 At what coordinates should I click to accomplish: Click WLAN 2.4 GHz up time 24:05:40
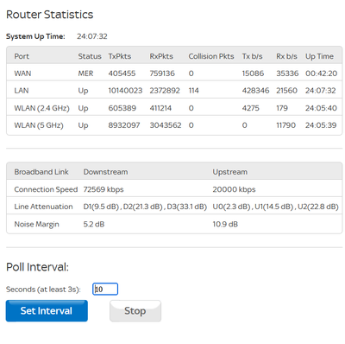click(x=321, y=108)
